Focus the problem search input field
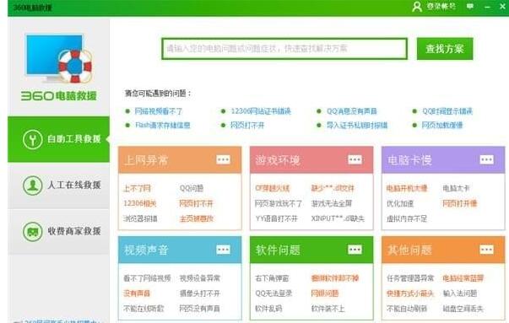 pyautogui.click(x=284, y=49)
